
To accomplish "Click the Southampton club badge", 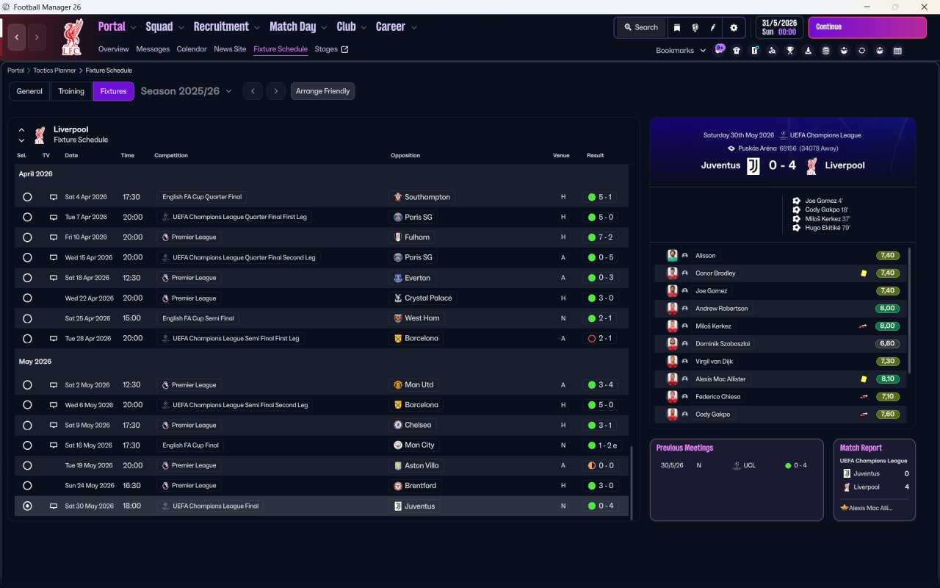I will pyautogui.click(x=398, y=197).
